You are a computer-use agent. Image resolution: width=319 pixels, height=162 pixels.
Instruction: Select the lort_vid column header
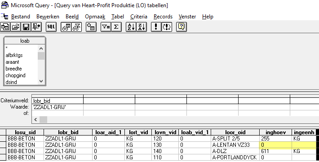click(138, 132)
